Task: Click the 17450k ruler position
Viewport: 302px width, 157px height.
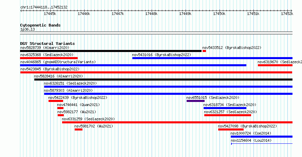Action: tap(219, 14)
